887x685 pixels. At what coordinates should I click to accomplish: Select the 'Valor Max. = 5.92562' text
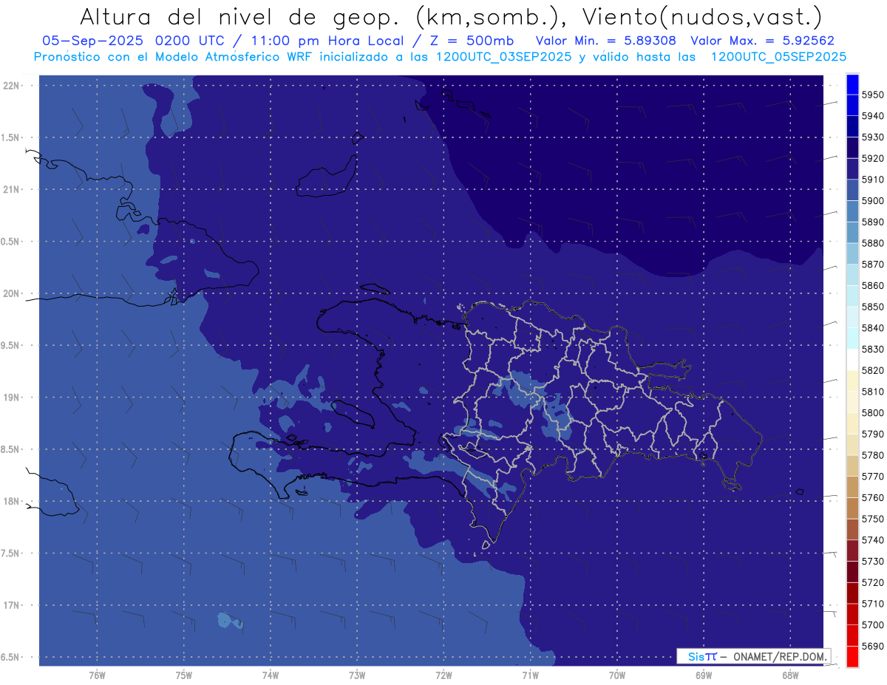click(x=762, y=41)
